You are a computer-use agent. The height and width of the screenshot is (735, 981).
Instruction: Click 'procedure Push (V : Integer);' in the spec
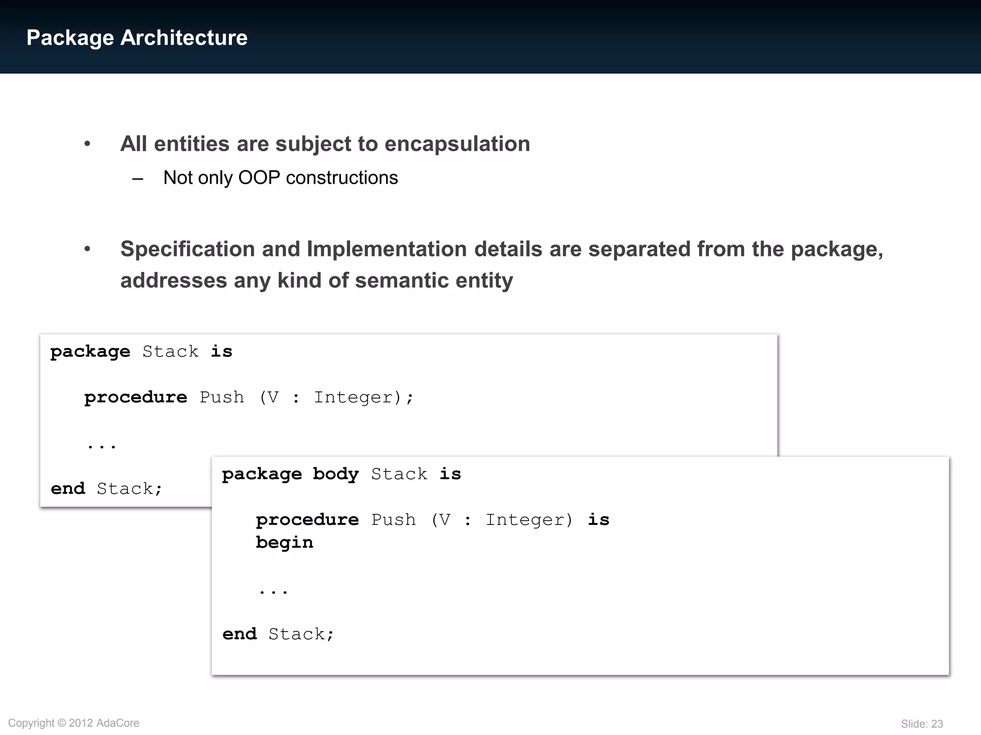249,397
